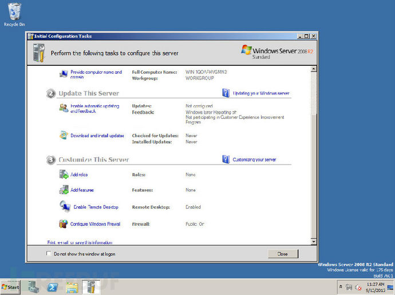Open Enable automatic updating and feedback link

coord(94,109)
